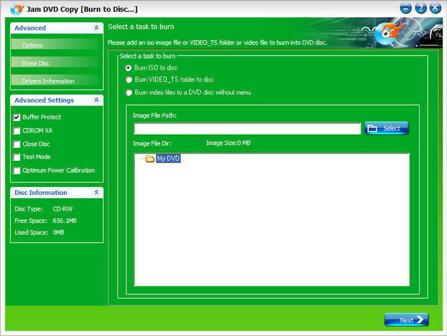Choose Burn VIDEO_TS folder to disc

coord(129,79)
